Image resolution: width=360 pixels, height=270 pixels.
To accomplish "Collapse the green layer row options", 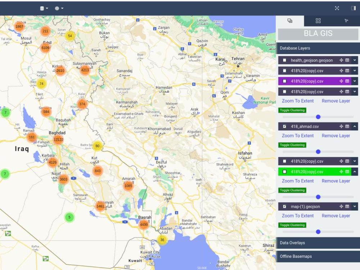I will pyautogui.click(x=355, y=171).
